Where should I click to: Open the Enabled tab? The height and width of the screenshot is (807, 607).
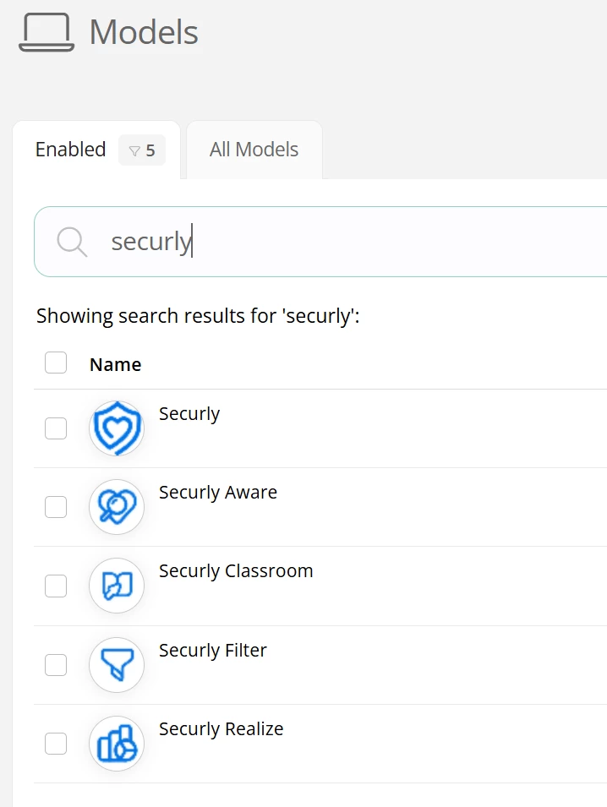tap(71, 150)
